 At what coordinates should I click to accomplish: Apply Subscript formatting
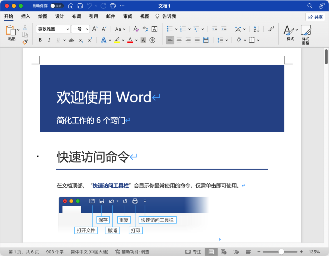click(80, 40)
